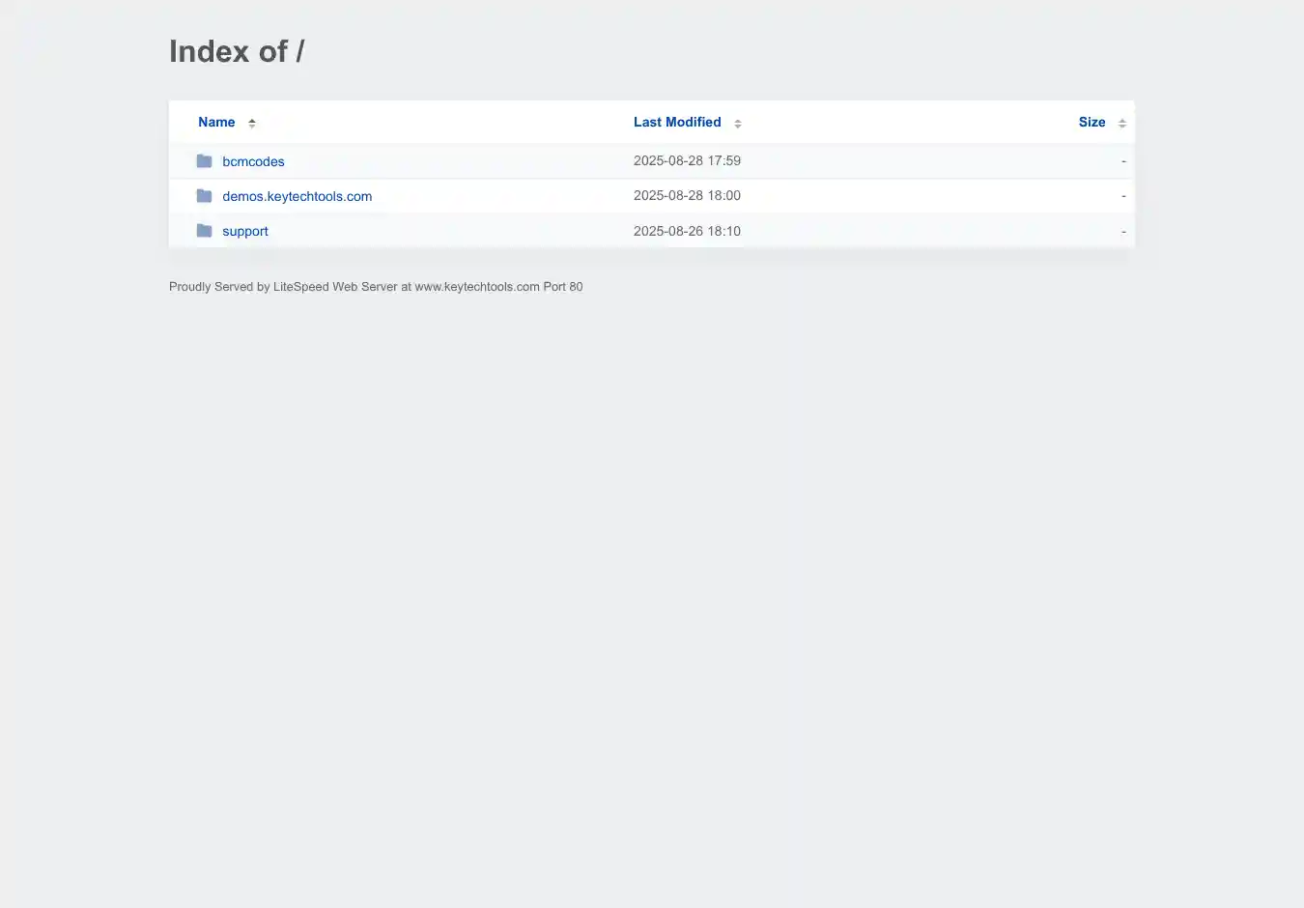Click the size dash in bcmcodes row
This screenshot has width=1304, height=908.
point(1123,160)
